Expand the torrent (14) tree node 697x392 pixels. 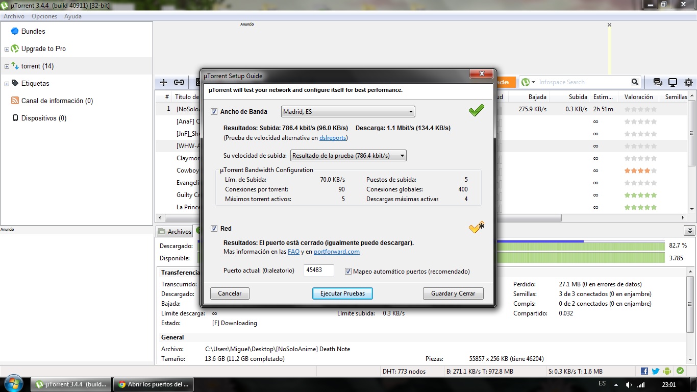(7, 66)
